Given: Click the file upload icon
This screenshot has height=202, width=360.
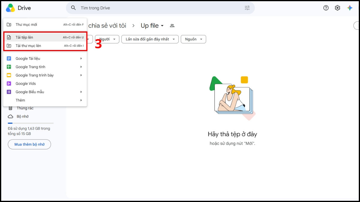Looking at the screenshot, I should tap(9, 37).
